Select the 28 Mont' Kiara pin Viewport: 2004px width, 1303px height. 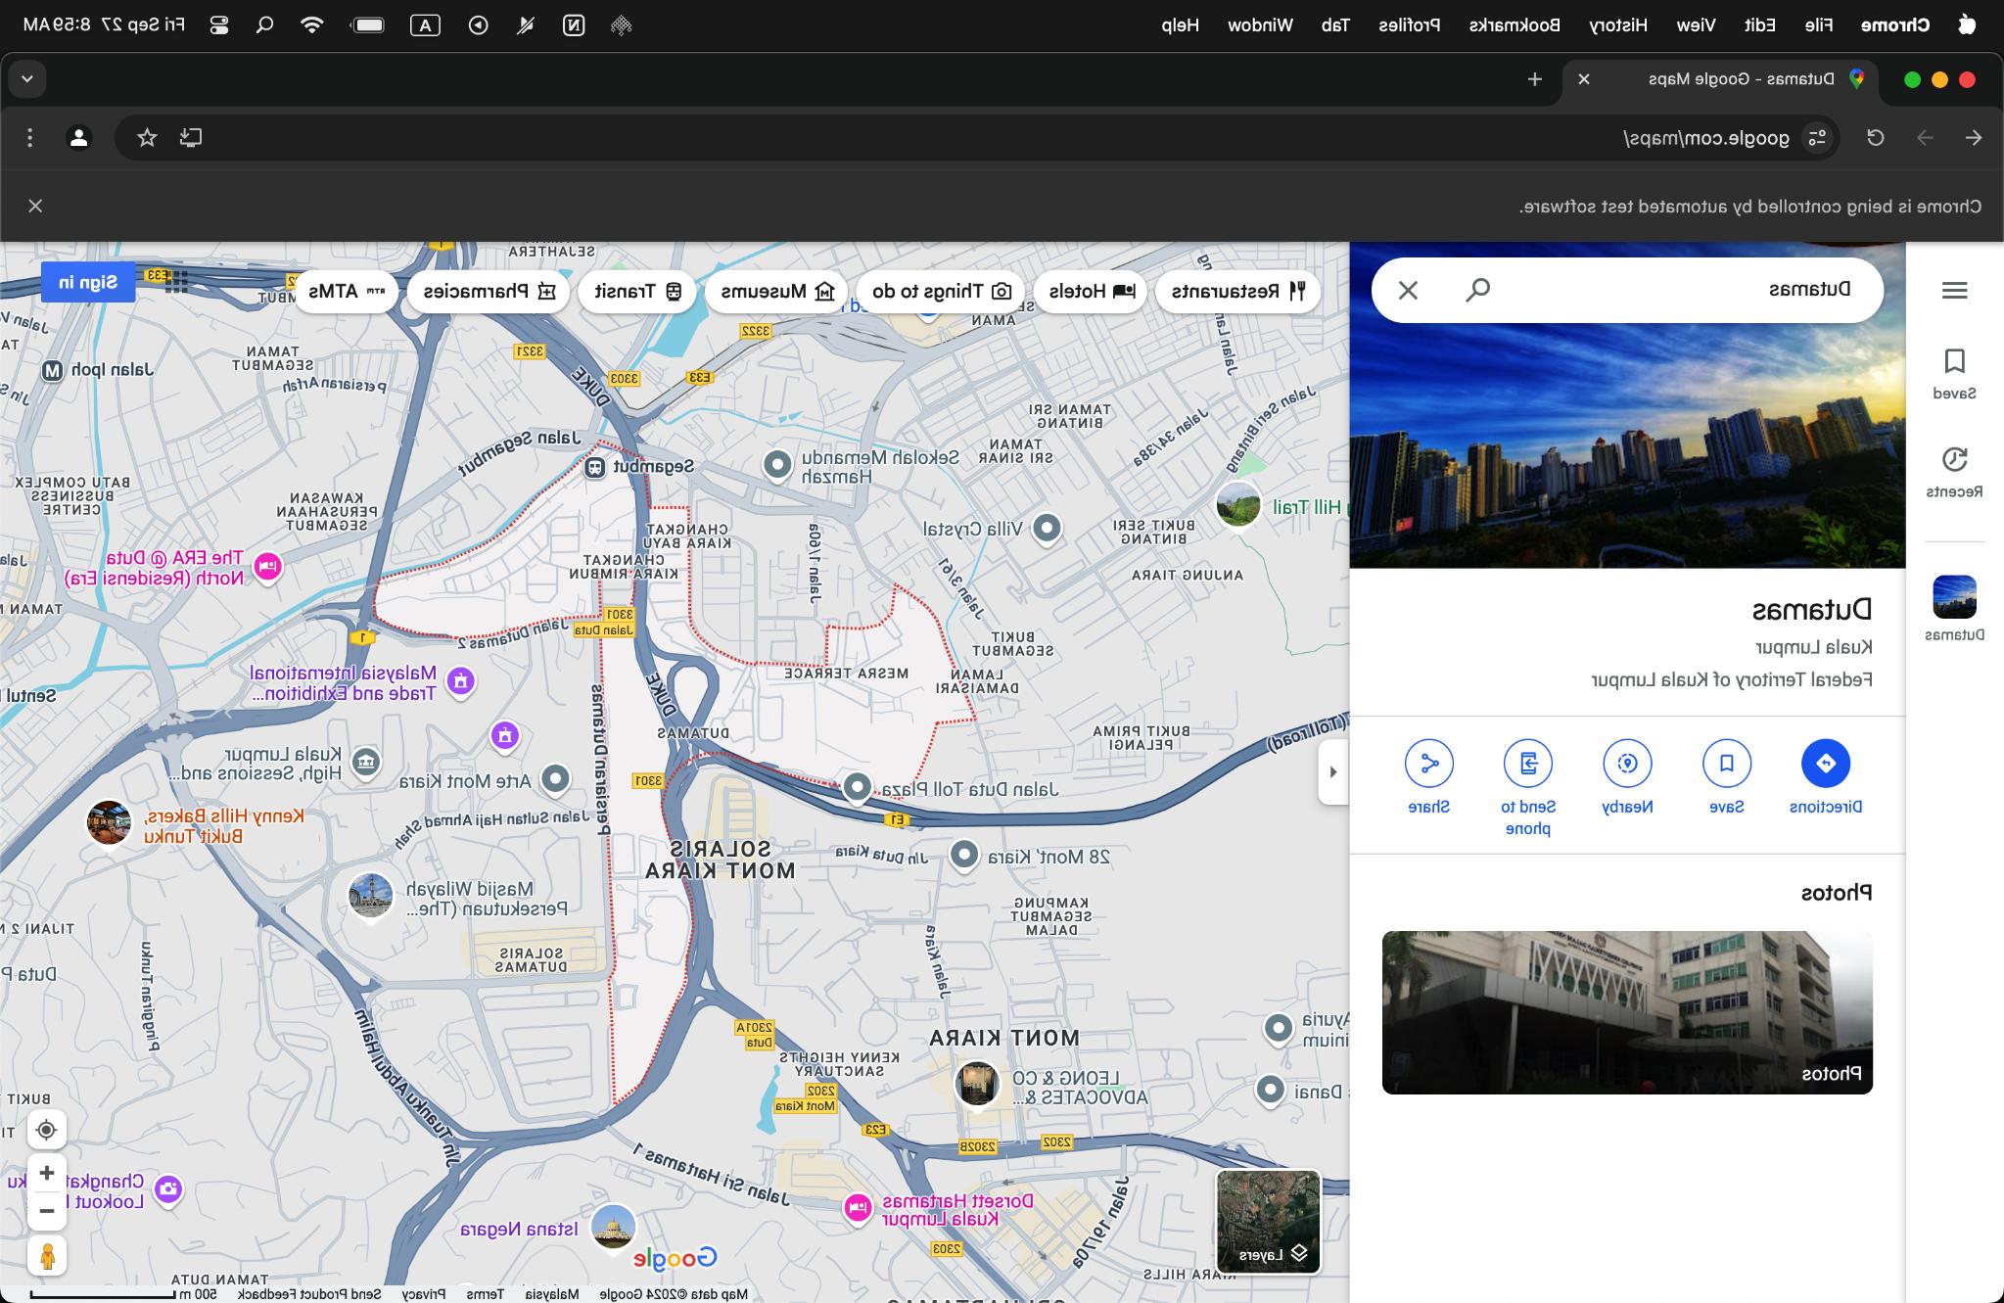click(x=964, y=856)
